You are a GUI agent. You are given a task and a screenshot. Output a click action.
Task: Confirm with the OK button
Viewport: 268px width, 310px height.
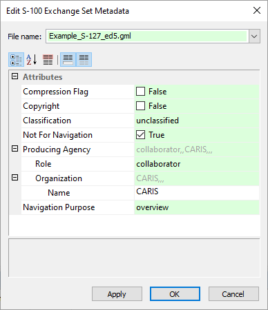point(175,294)
